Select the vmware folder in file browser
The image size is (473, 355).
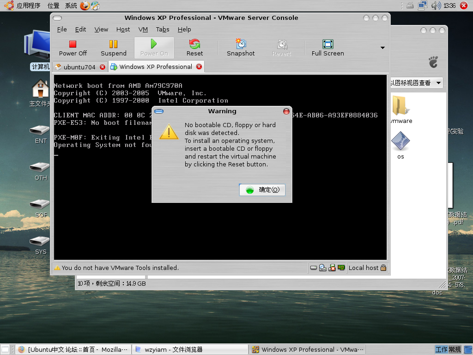[401, 110]
